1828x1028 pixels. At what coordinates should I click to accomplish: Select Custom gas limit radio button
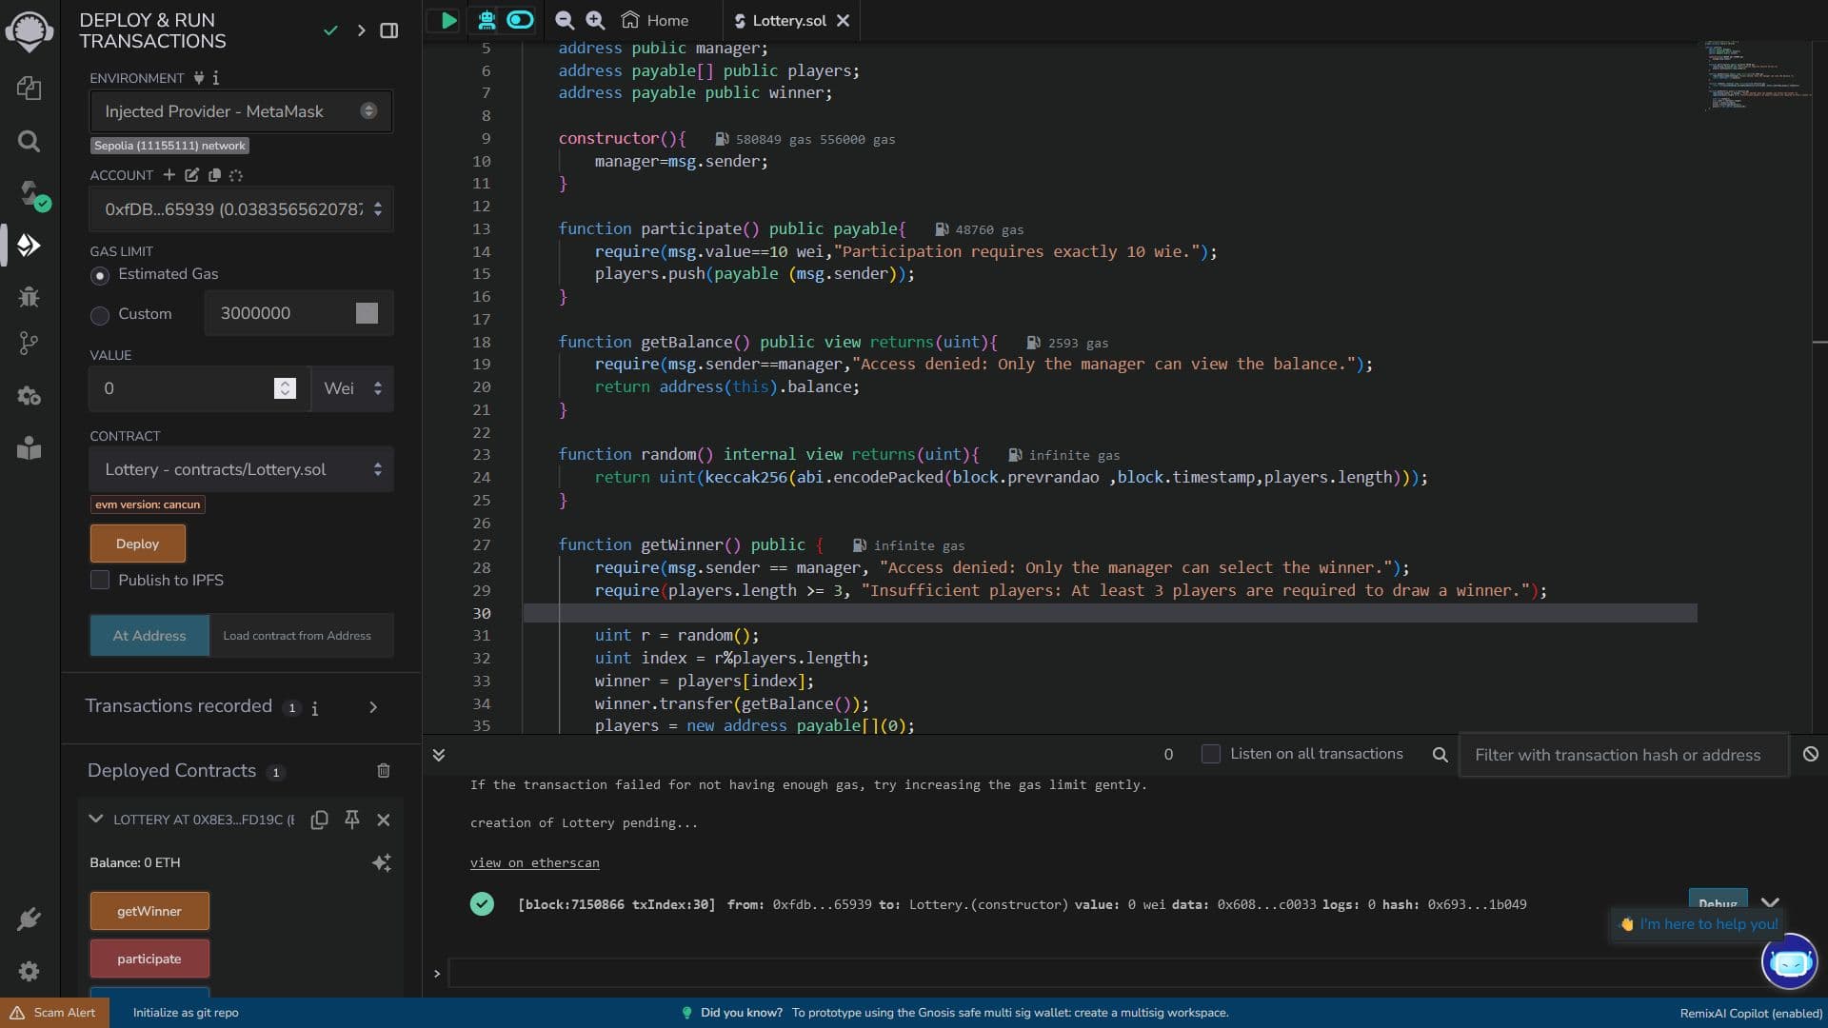coord(100,315)
